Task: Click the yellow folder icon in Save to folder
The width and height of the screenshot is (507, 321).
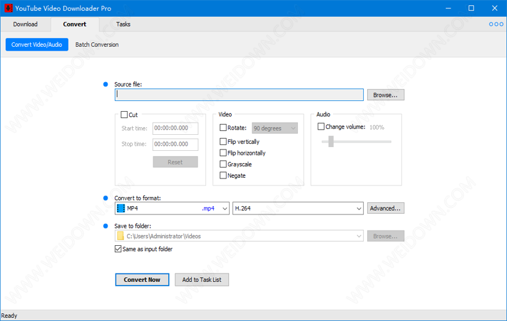Action: [x=120, y=236]
